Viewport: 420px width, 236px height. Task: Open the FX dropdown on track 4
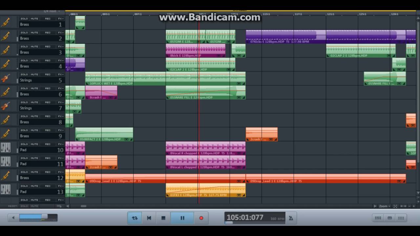pos(61,61)
